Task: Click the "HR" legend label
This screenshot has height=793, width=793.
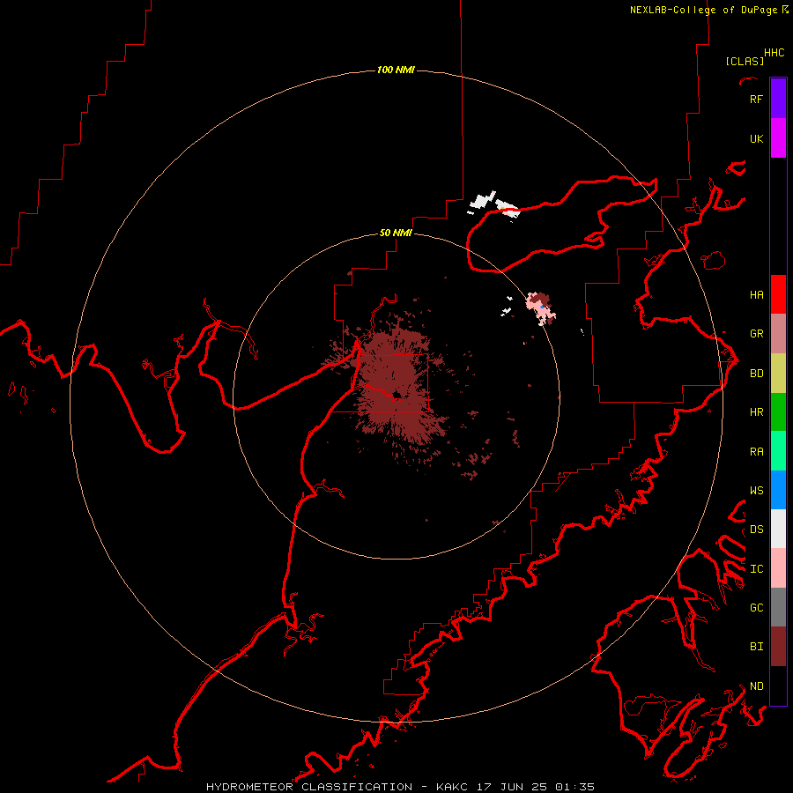Action: click(756, 411)
